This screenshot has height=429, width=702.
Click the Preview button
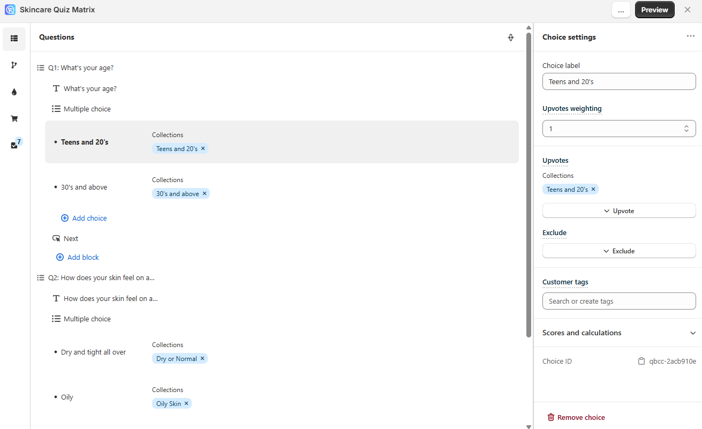coord(654,10)
